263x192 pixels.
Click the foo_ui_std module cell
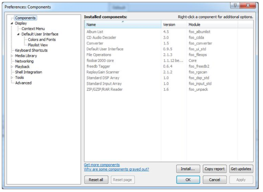coord(197,49)
